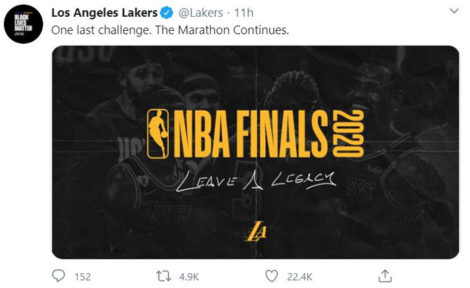Screen dimensions: 470x288
Task: Click the 152 replies count
Action: coord(83,277)
